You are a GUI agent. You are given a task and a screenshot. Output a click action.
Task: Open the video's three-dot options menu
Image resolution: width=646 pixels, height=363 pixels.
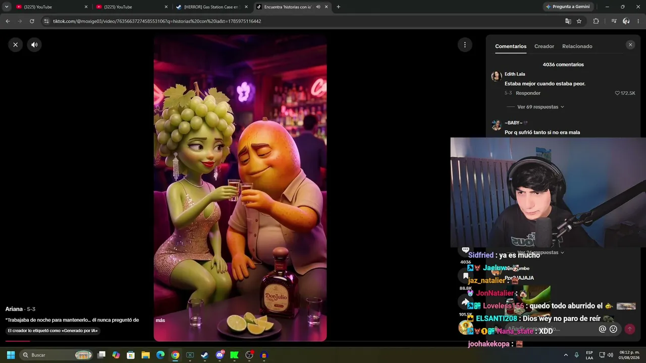(465, 45)
